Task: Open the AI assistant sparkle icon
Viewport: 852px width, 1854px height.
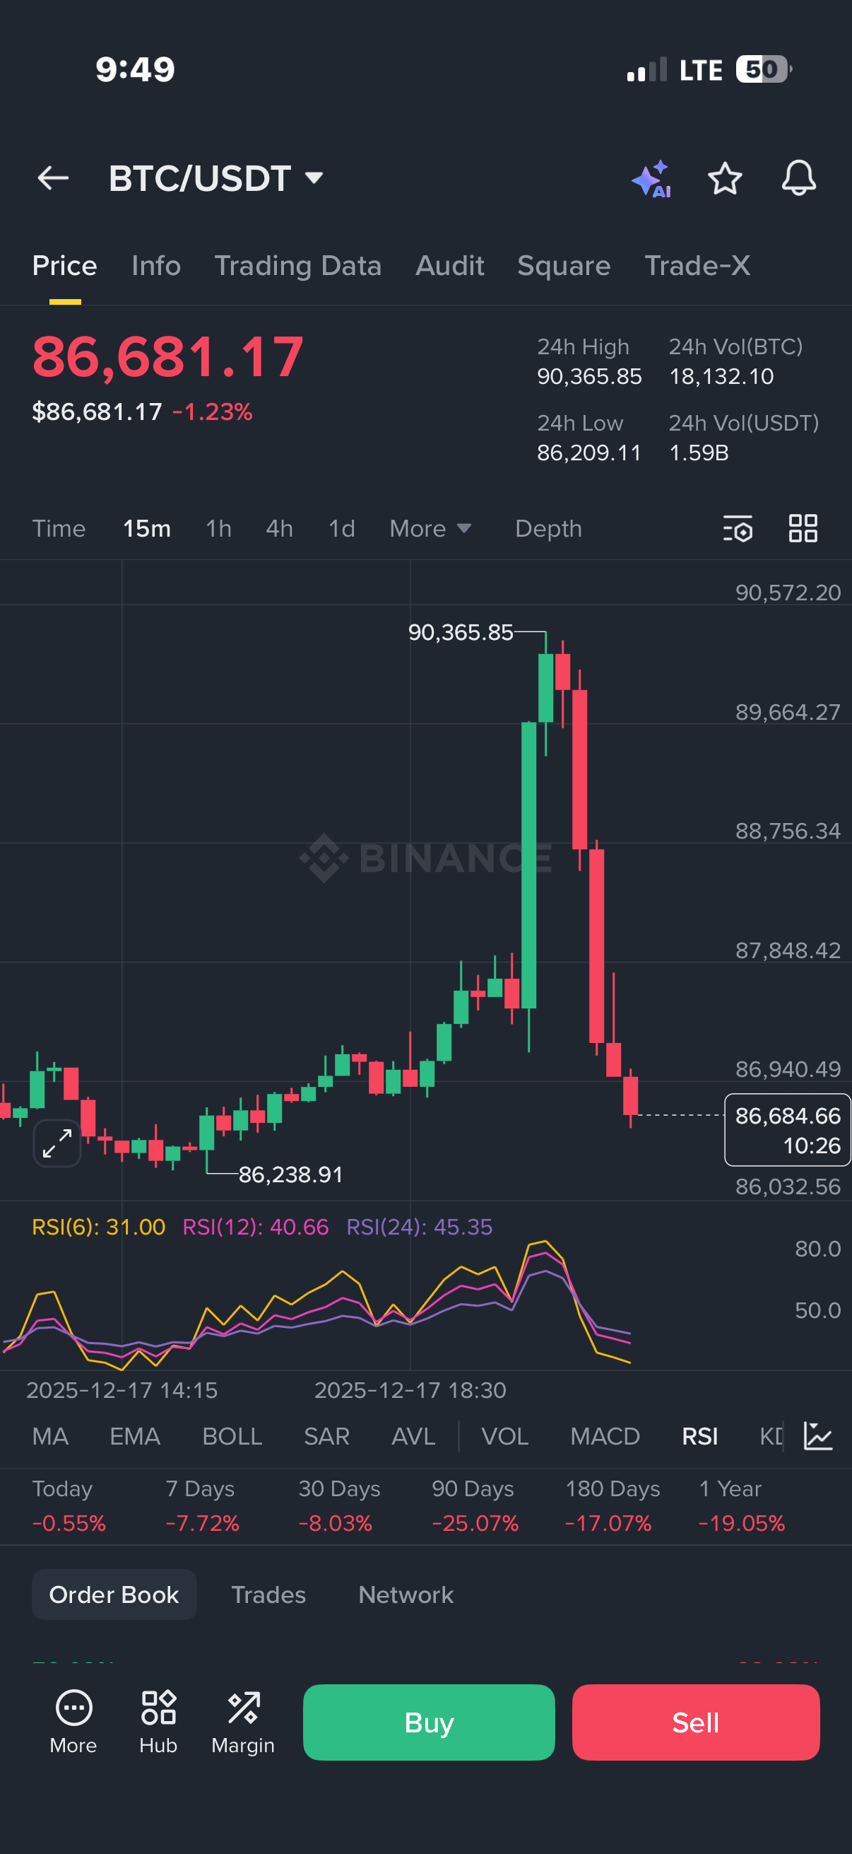Action: 651,178
